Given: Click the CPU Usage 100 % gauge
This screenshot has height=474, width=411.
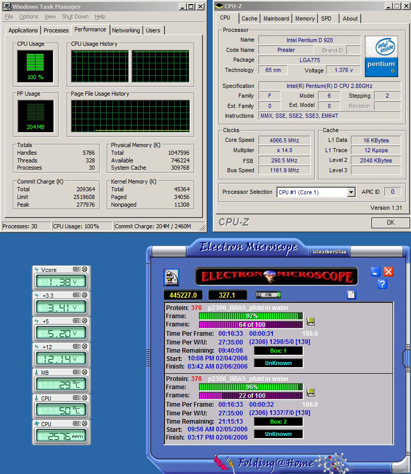Looking at the screenshot, I should tap(35, 66).
